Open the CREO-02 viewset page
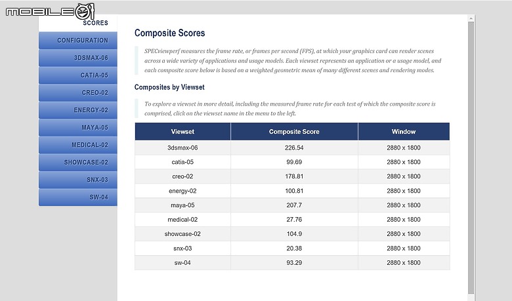This screenshot has width=512, height=301. (x=78, y=92)
